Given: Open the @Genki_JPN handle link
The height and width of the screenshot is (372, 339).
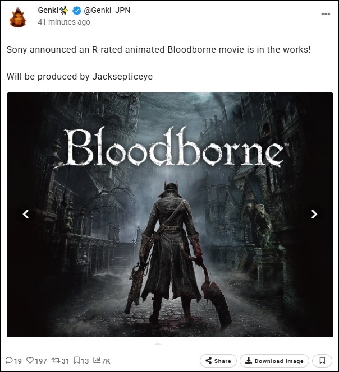Looking at the screenshot, I should click(x=107, y=10).
